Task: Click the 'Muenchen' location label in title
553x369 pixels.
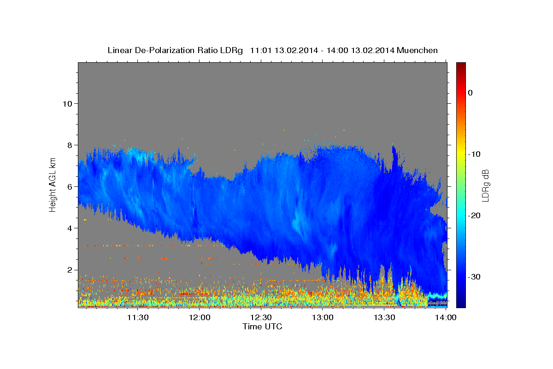Action: pos(418,50)
